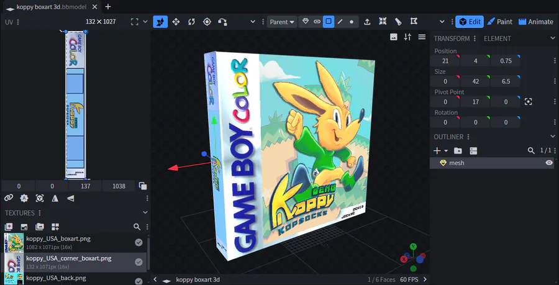
Task: Switch to edge selection mode
Action: pyautogui.click(x=340, y=21)
